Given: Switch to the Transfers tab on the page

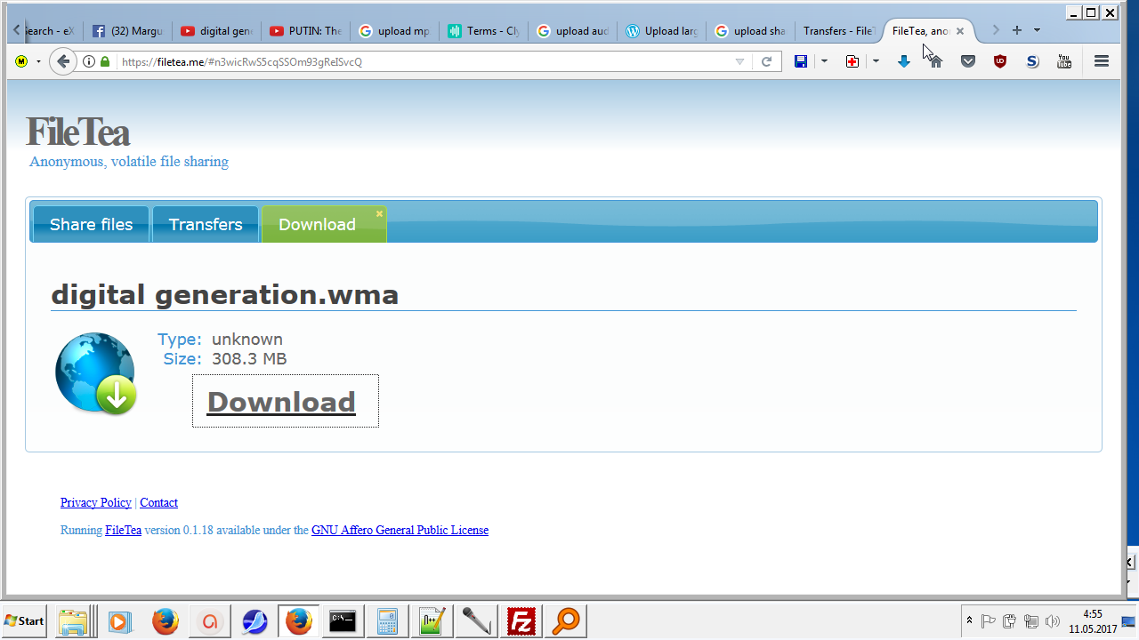Looking at the screenshot, I should coord(206,224).
